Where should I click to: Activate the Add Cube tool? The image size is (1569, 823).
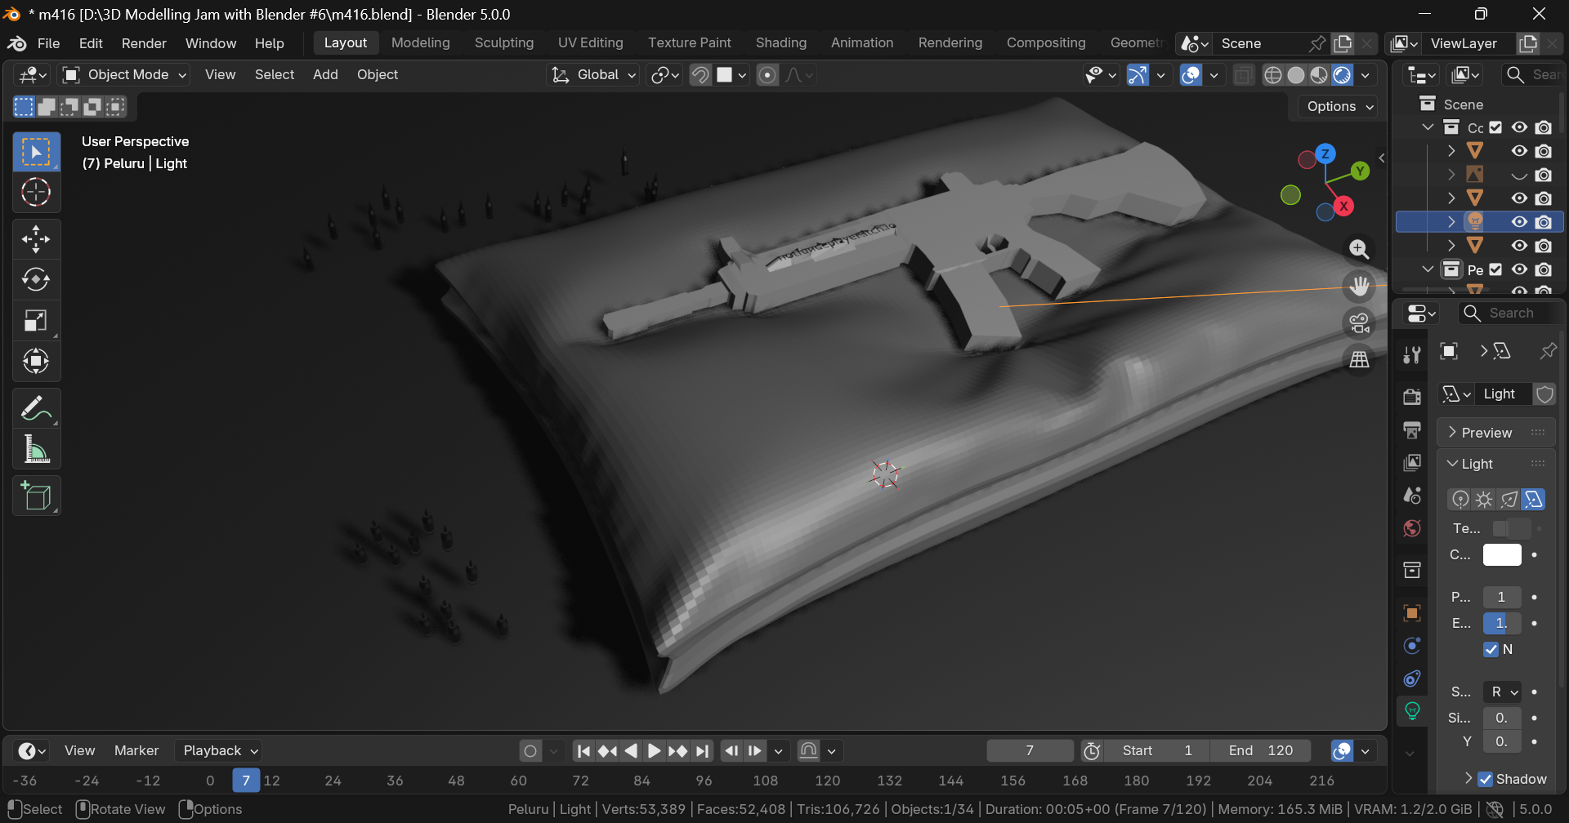pos(36,496)
